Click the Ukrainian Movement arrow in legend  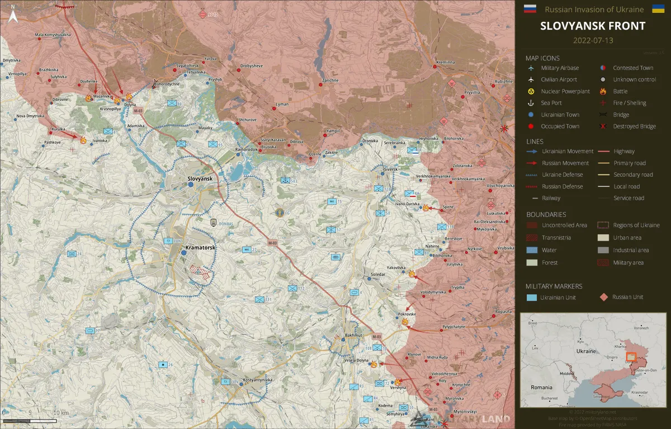[x=532, y=152]
